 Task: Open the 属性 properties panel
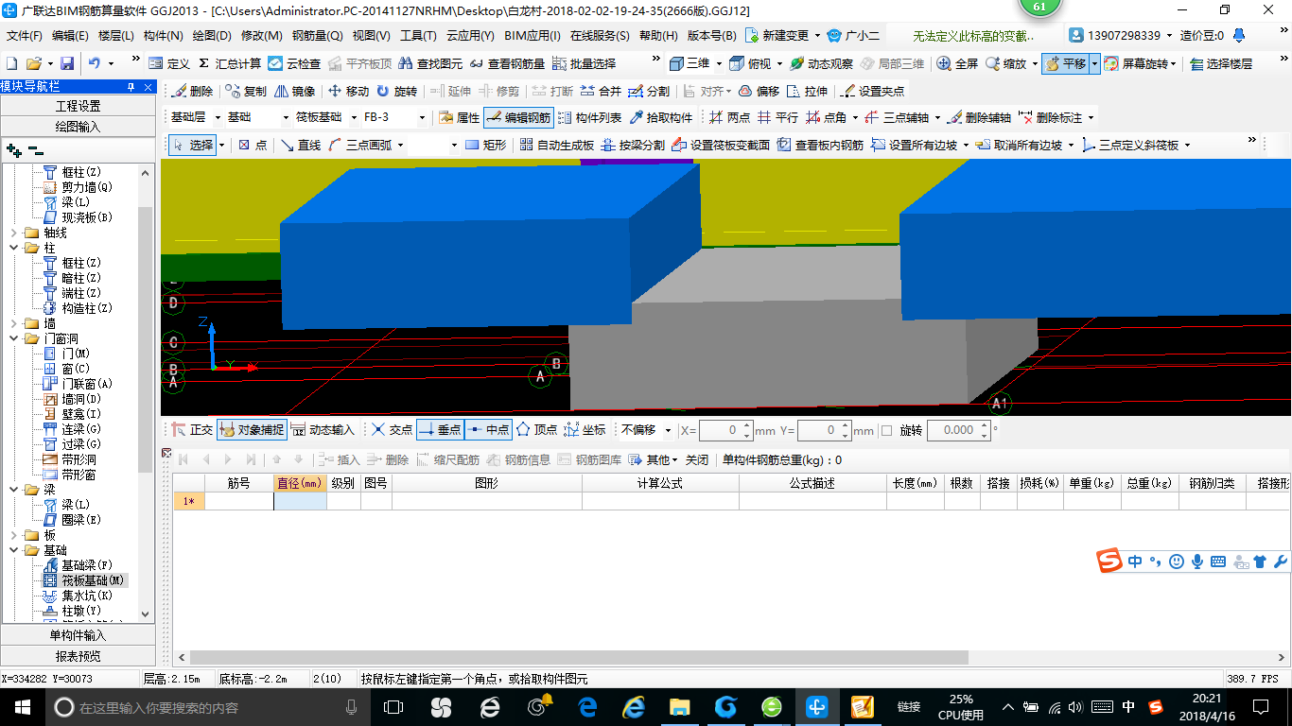click(459, 118)
